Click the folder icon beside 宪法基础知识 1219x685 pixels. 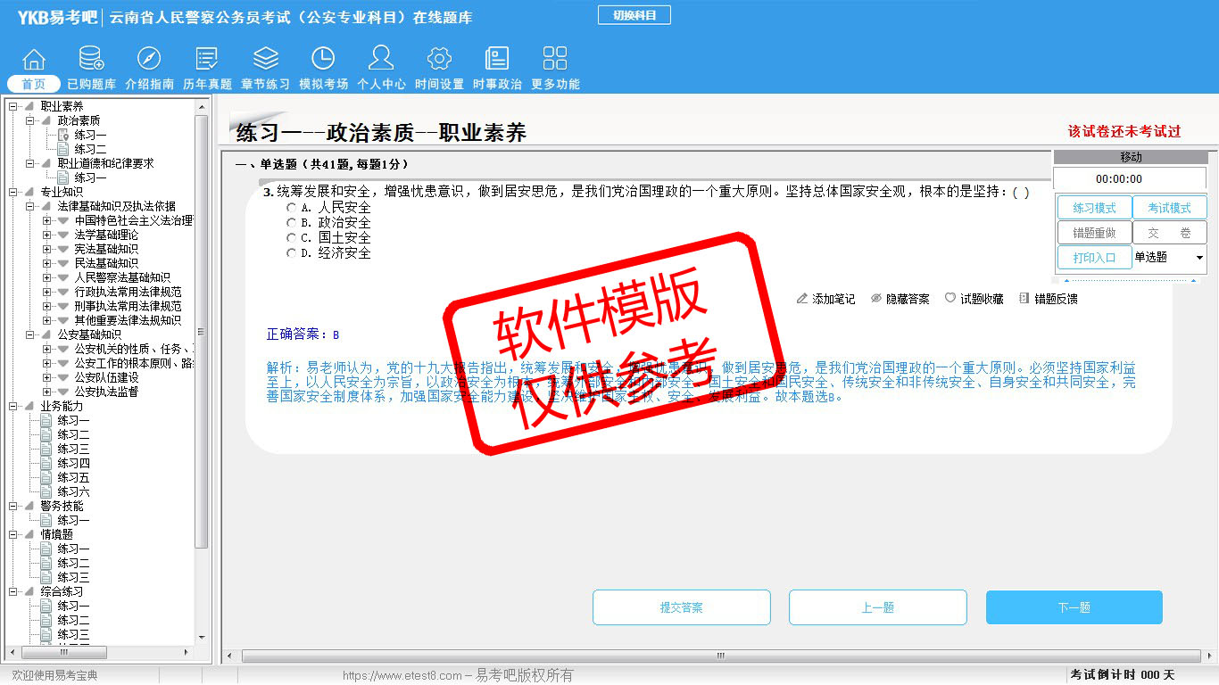click(x=63, y=249)
